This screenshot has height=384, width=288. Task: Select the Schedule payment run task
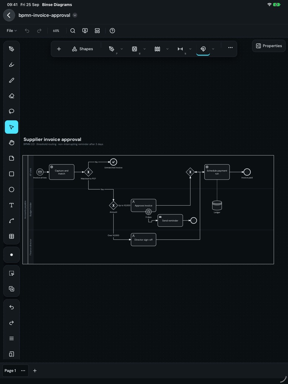[217, 172]
